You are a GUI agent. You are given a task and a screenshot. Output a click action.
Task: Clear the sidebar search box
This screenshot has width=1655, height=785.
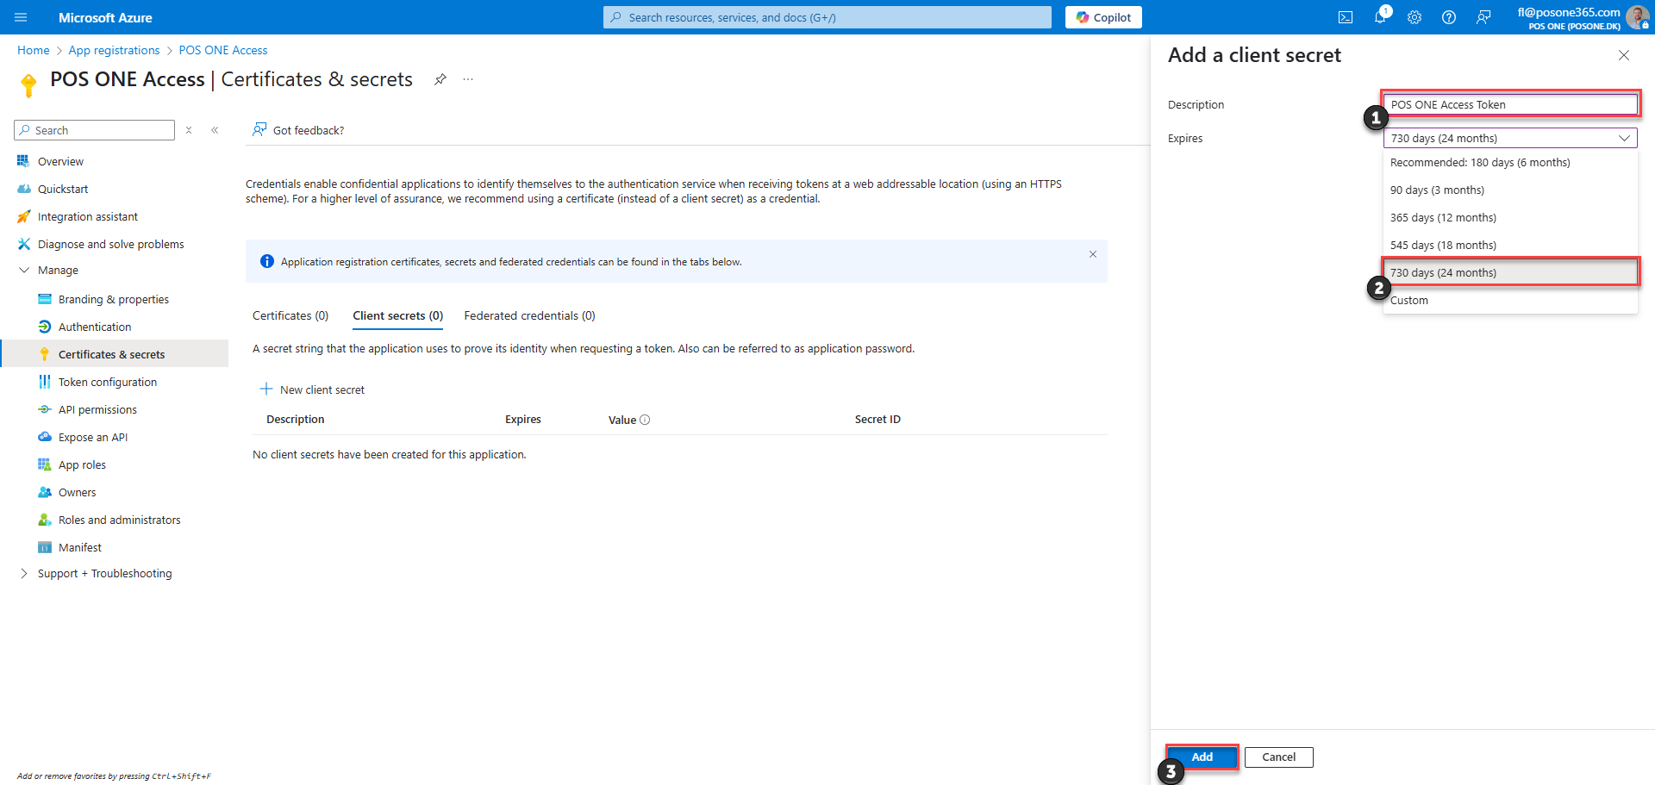click(189, 130)
